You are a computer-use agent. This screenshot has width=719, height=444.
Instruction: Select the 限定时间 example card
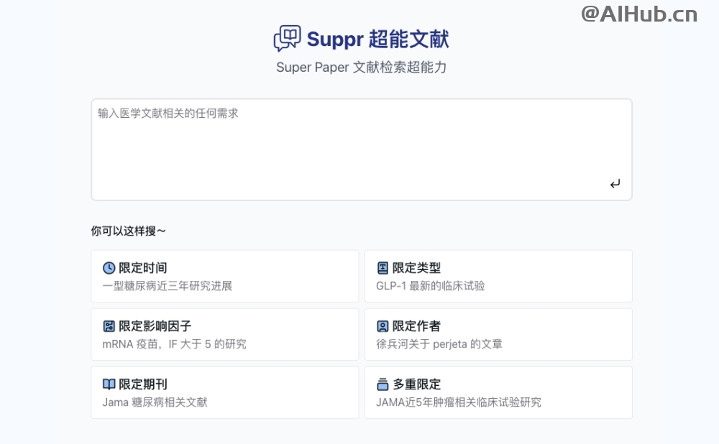point(224,277)
